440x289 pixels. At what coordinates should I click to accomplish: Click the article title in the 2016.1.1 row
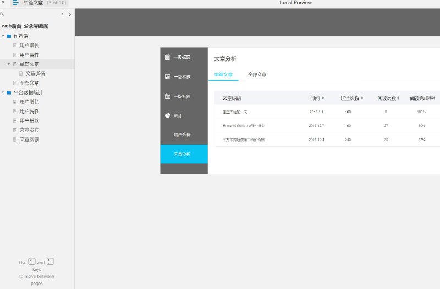[235, 112]
